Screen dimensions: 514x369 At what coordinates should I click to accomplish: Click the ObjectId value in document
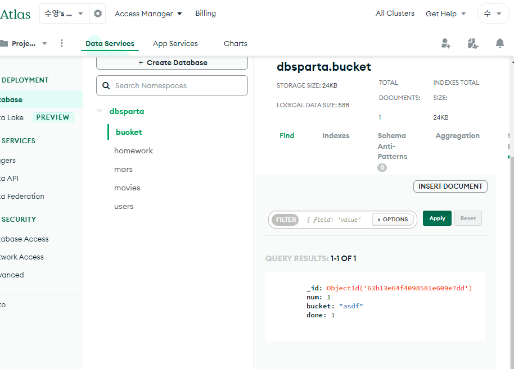click(x=399, y=288)
